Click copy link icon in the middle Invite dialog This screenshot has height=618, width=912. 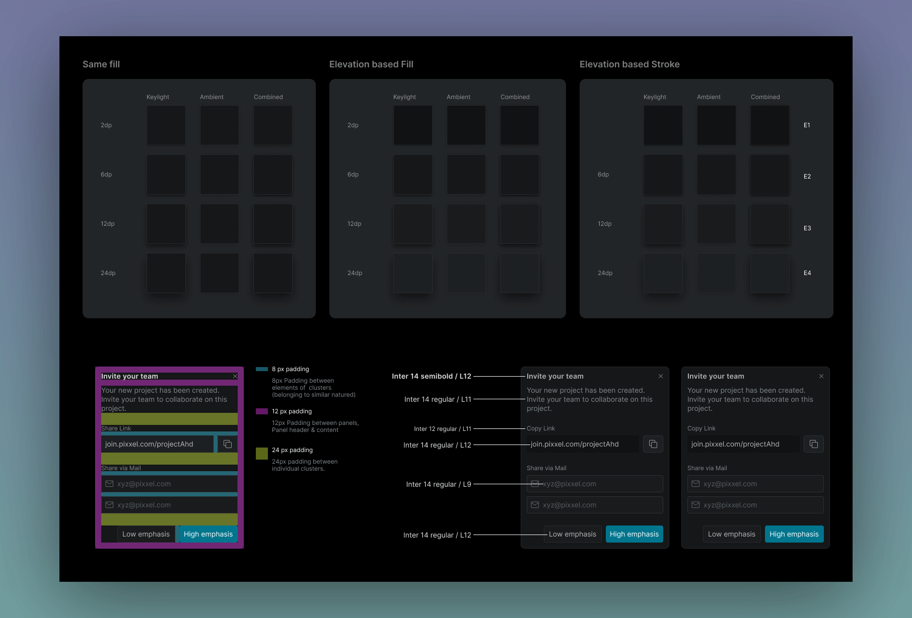click(x=653, y=444)
